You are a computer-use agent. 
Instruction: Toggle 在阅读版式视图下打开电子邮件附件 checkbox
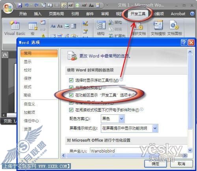pyautogui.click(x=71, y=110)
